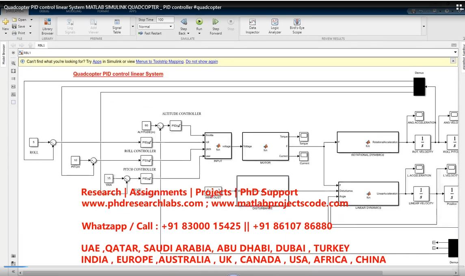Open the address bar dropdown arrow
This screenshot has width=465, height=276.
(455, 52)
